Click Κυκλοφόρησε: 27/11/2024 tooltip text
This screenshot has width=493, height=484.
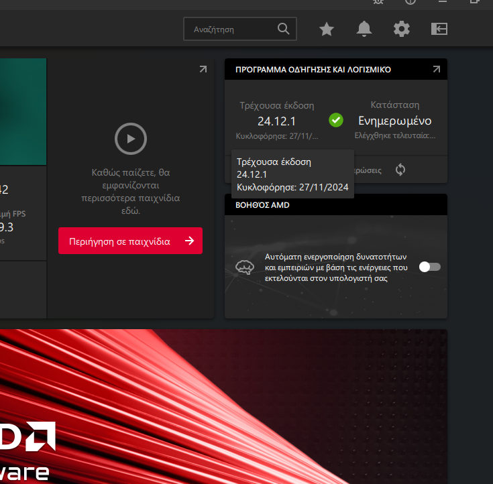tap(292, 187)
